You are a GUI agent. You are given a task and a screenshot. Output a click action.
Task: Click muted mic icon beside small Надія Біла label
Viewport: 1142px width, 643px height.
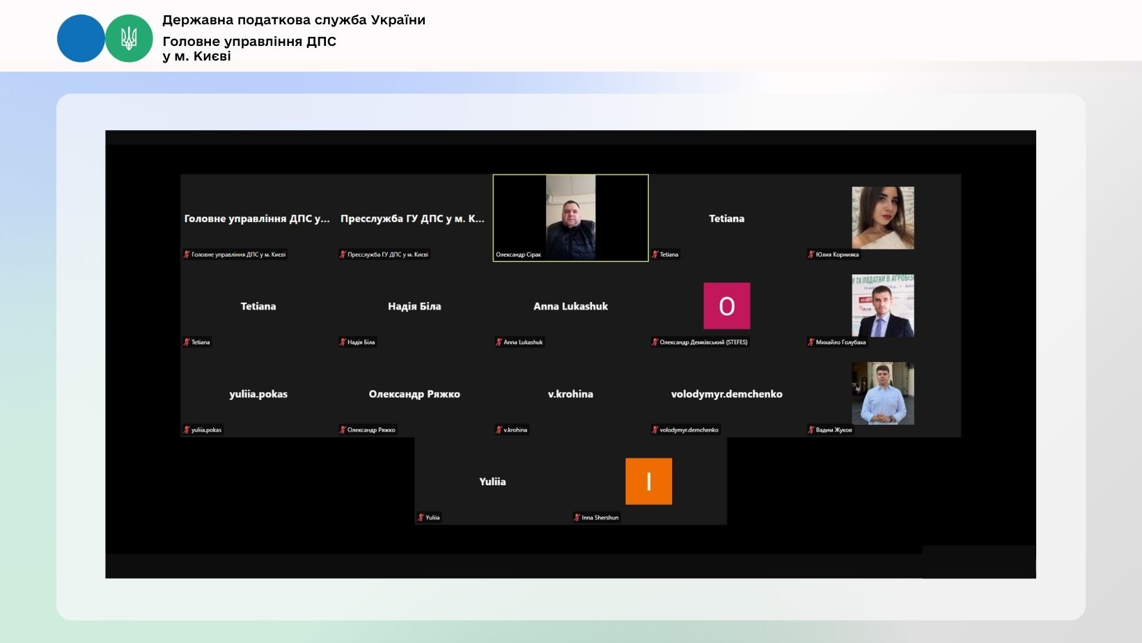pos(343,342)
